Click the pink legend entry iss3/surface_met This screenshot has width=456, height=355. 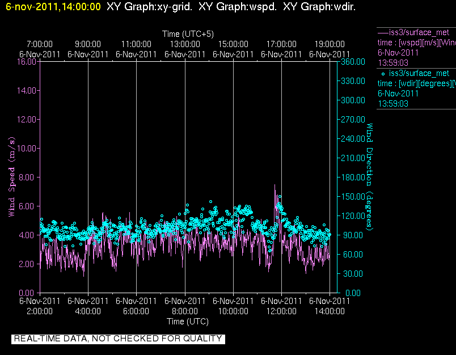point(419,32)
